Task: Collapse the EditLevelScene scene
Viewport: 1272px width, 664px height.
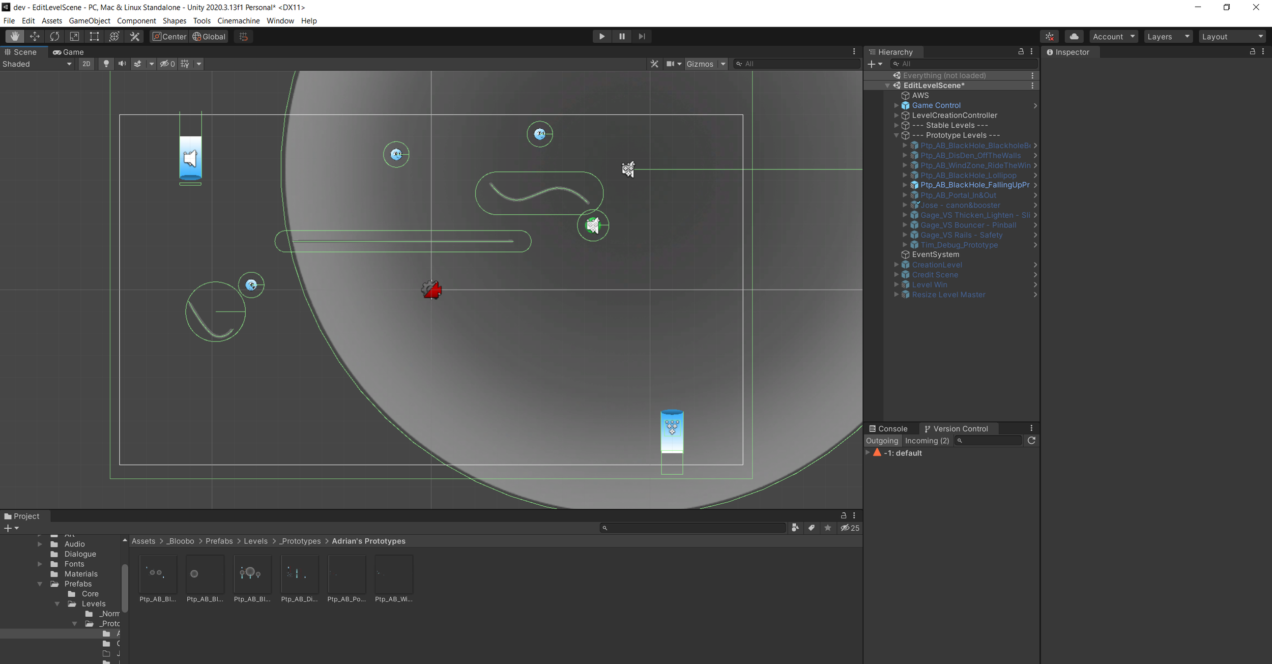Action: 887,85
